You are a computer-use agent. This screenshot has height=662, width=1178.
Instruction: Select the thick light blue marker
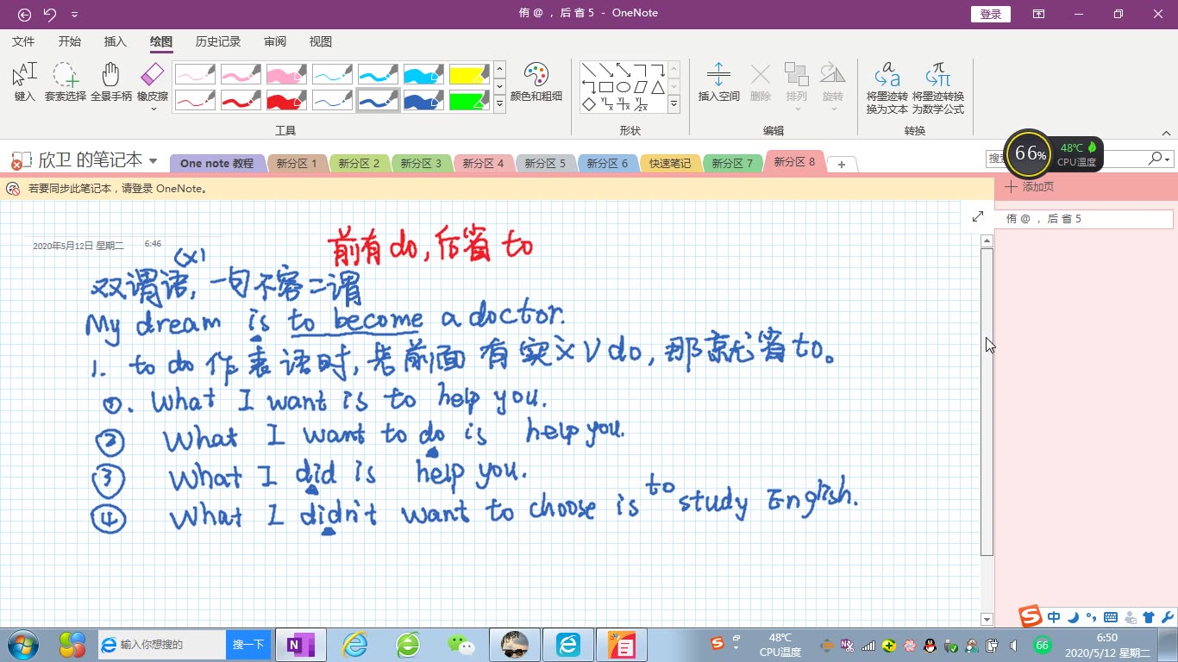pyautogui.click(x=423, y=73)
